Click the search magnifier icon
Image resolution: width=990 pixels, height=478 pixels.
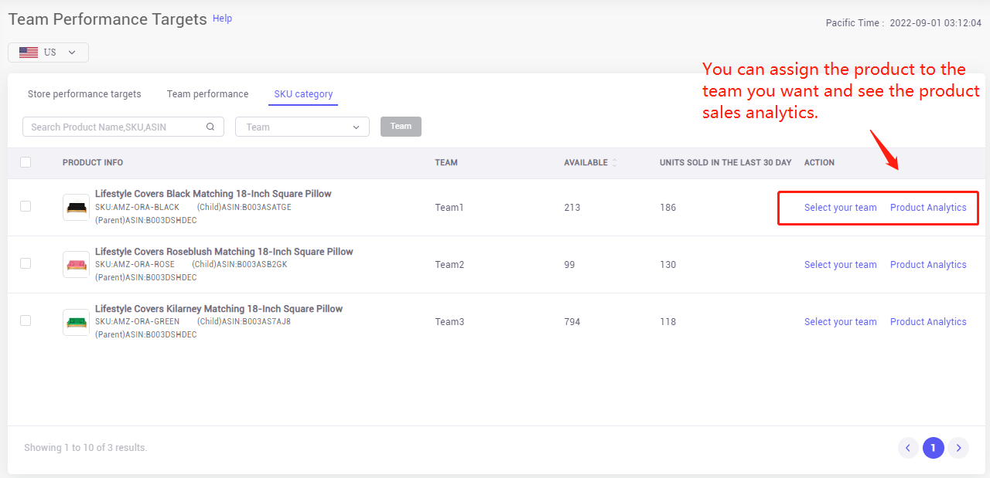[210, 127]
